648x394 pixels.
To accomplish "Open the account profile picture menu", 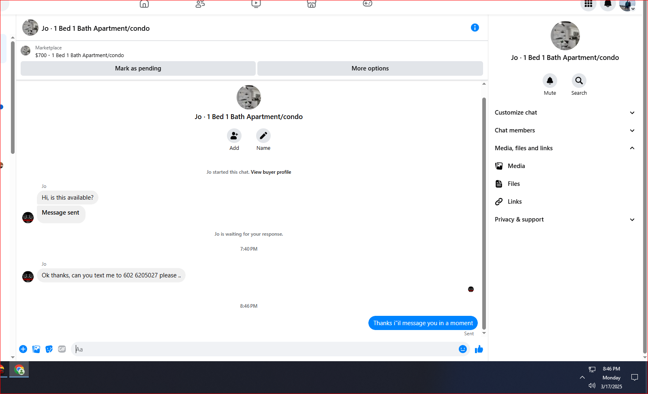I will pyautogui.click(x=627, y=5).
